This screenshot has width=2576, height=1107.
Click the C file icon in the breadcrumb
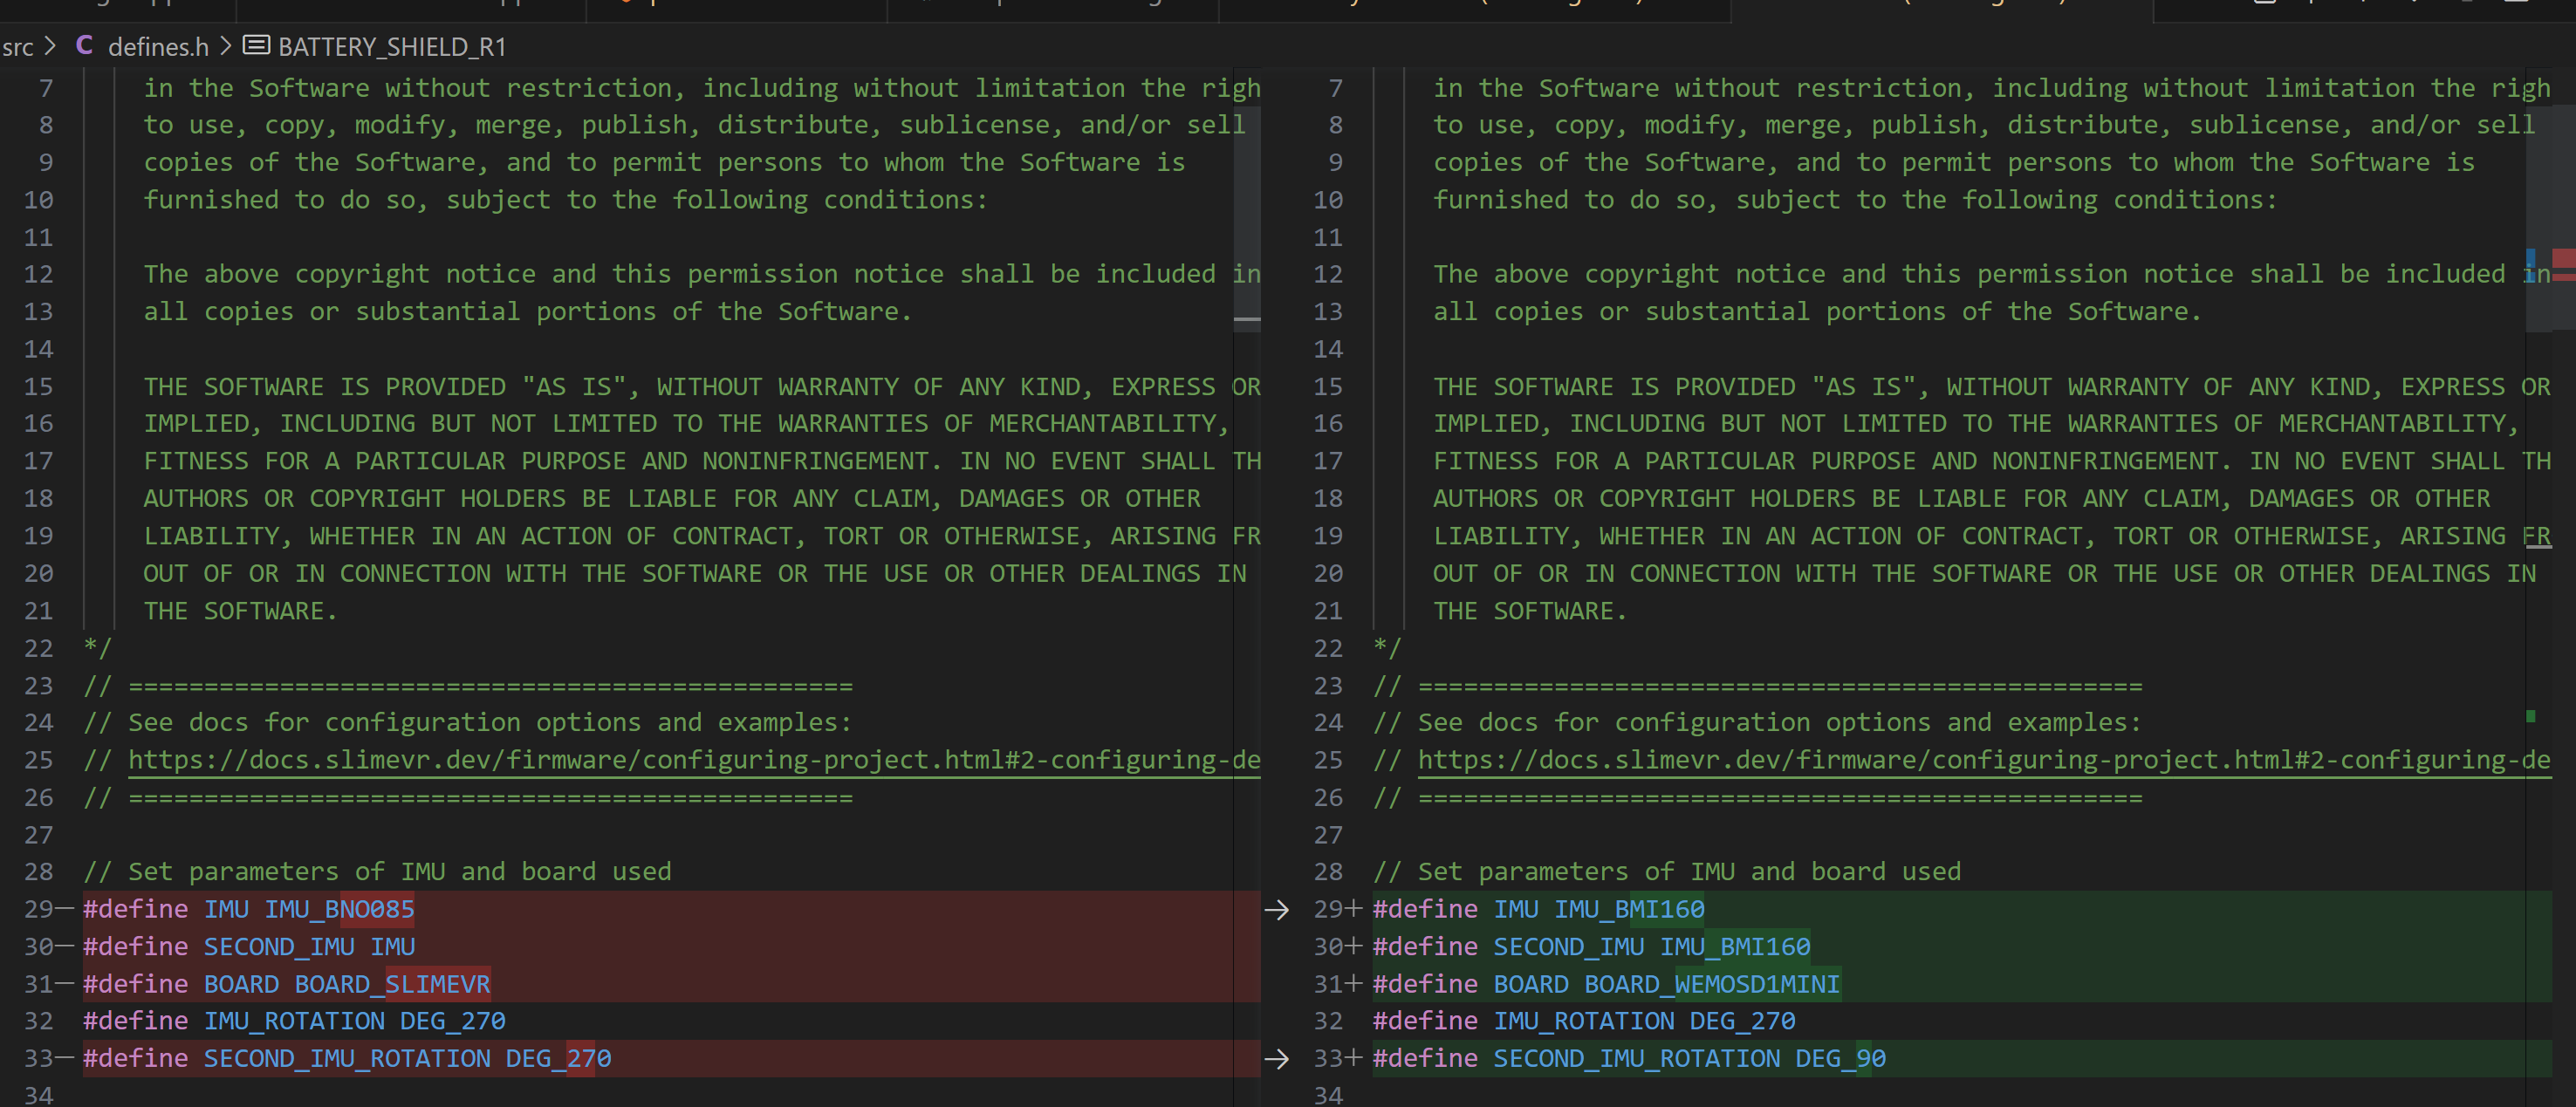[x=85, y=46]
